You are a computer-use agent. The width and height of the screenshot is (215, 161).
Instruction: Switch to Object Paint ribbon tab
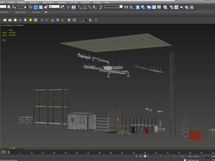20,12
